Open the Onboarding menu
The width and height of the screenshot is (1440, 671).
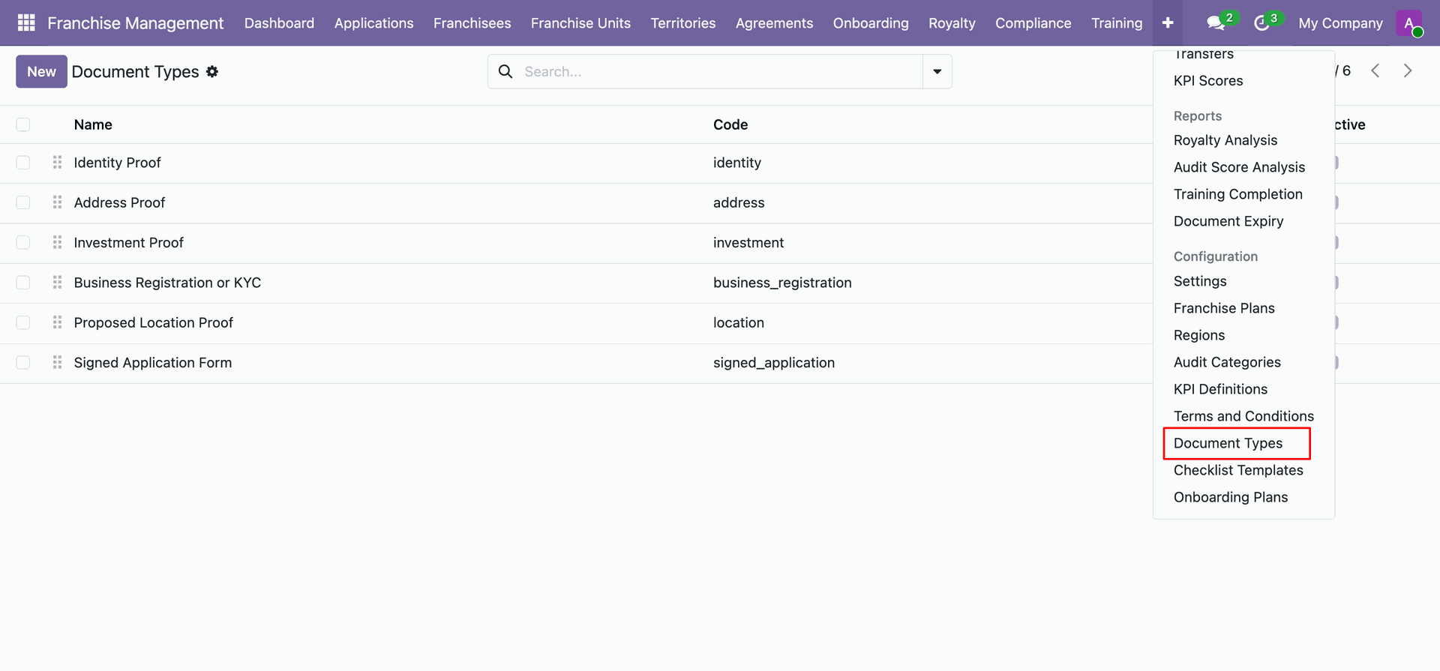[x=871, y=23]
